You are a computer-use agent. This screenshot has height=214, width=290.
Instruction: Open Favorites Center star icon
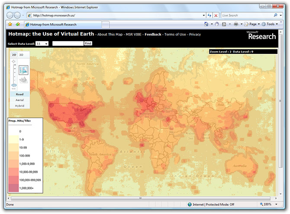10,24
